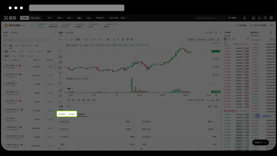Click the buy amount slider handle

point(59,149)
